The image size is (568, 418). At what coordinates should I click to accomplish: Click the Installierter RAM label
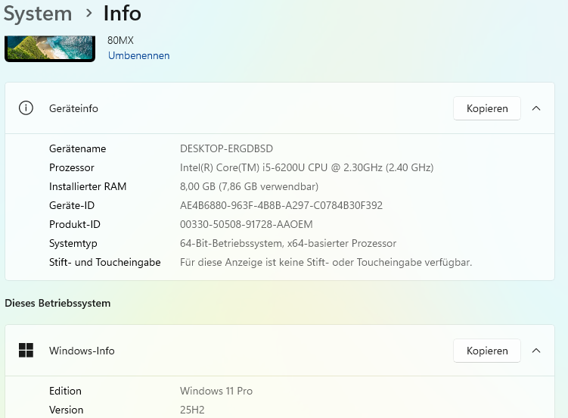[x=88, y=186]
